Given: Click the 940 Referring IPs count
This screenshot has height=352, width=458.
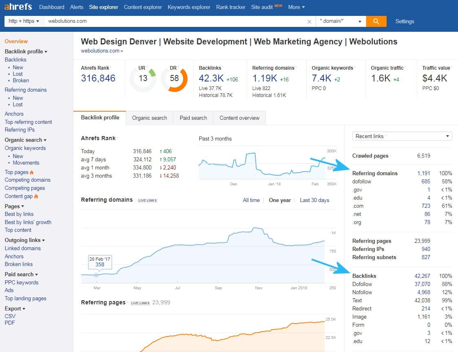Looking at the screenshot, I should pyautogui.click(x=426, y=249).
